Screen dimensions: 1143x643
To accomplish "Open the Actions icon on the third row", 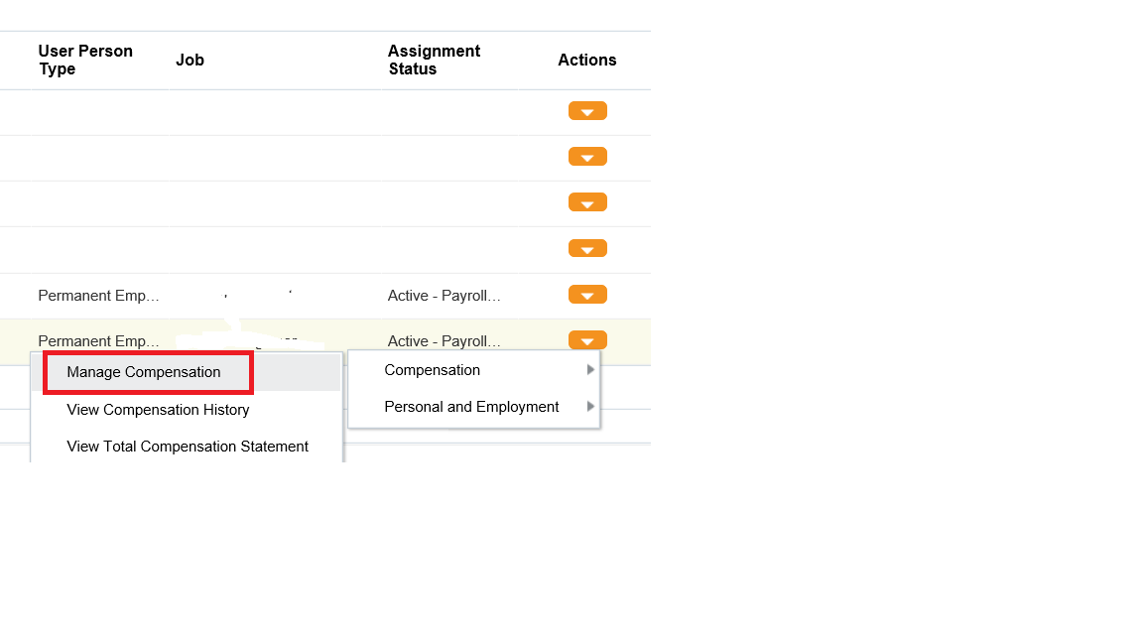I will point(587,201).
